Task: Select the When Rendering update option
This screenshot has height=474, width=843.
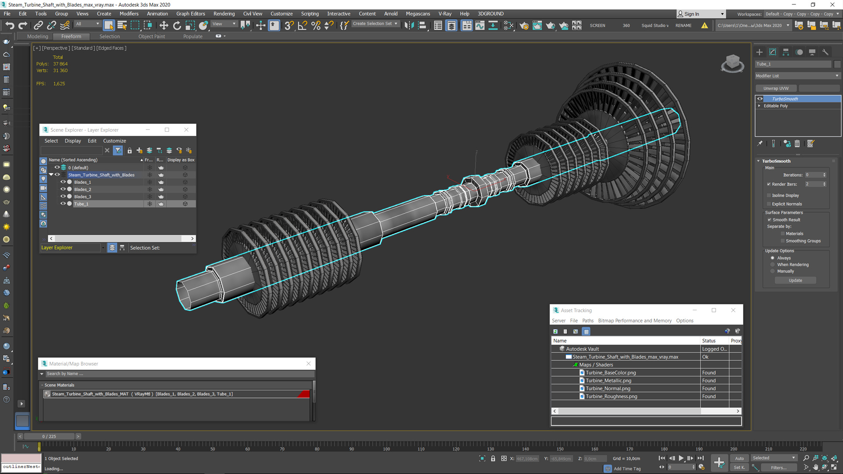Action: tap(773, 265)
